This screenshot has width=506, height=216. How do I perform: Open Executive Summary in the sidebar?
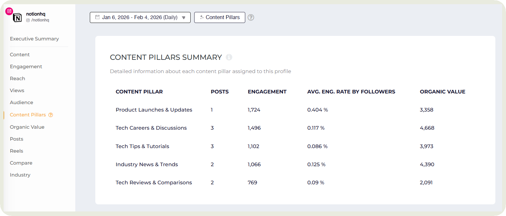tap(34, 38)
